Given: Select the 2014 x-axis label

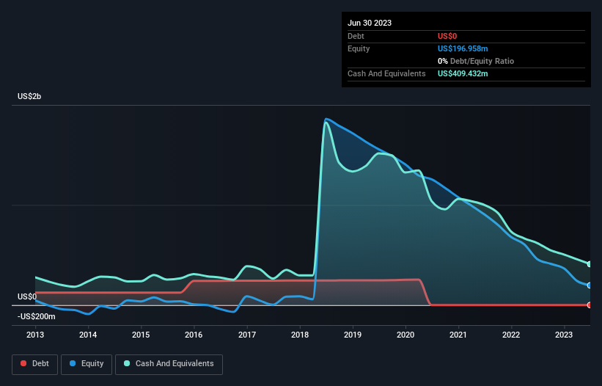Looking at the screenshot, I should click(88, 335).
